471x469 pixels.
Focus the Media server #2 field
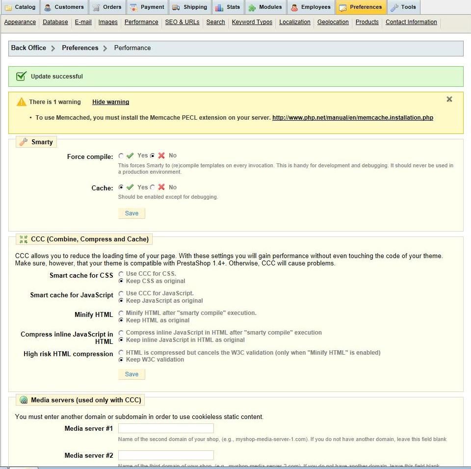pyautogui.click(x=166, y=455)
